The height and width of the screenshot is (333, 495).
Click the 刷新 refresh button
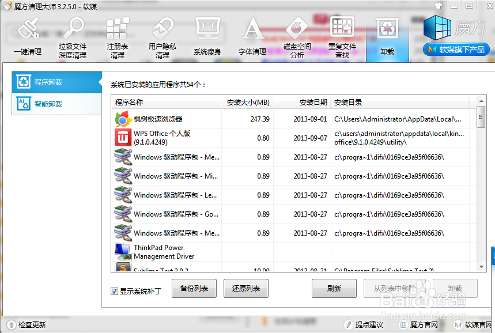coord(334,288)
